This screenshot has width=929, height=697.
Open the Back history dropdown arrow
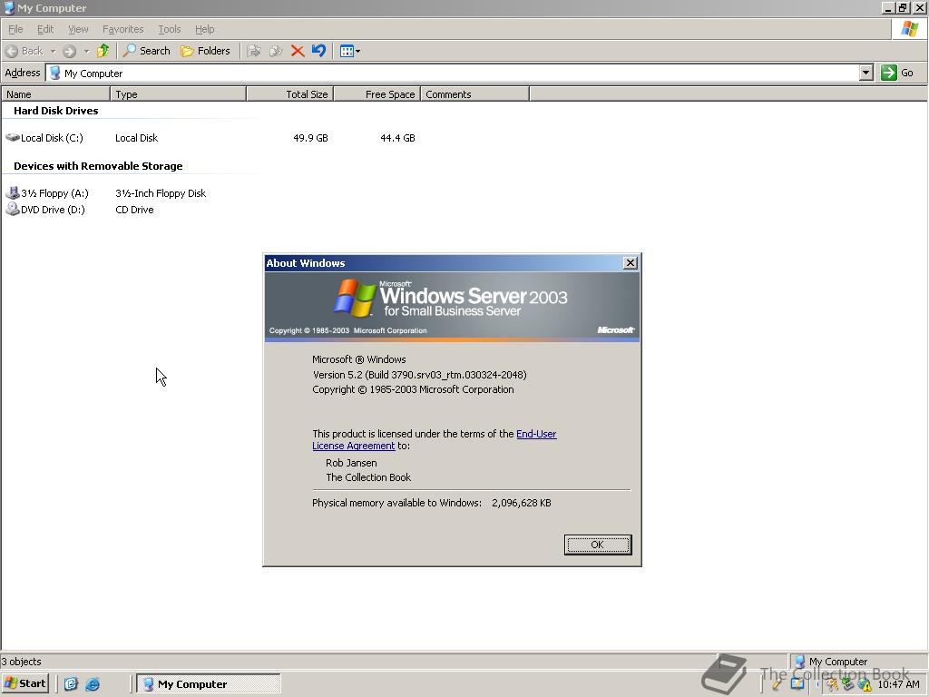pos(53,51)
